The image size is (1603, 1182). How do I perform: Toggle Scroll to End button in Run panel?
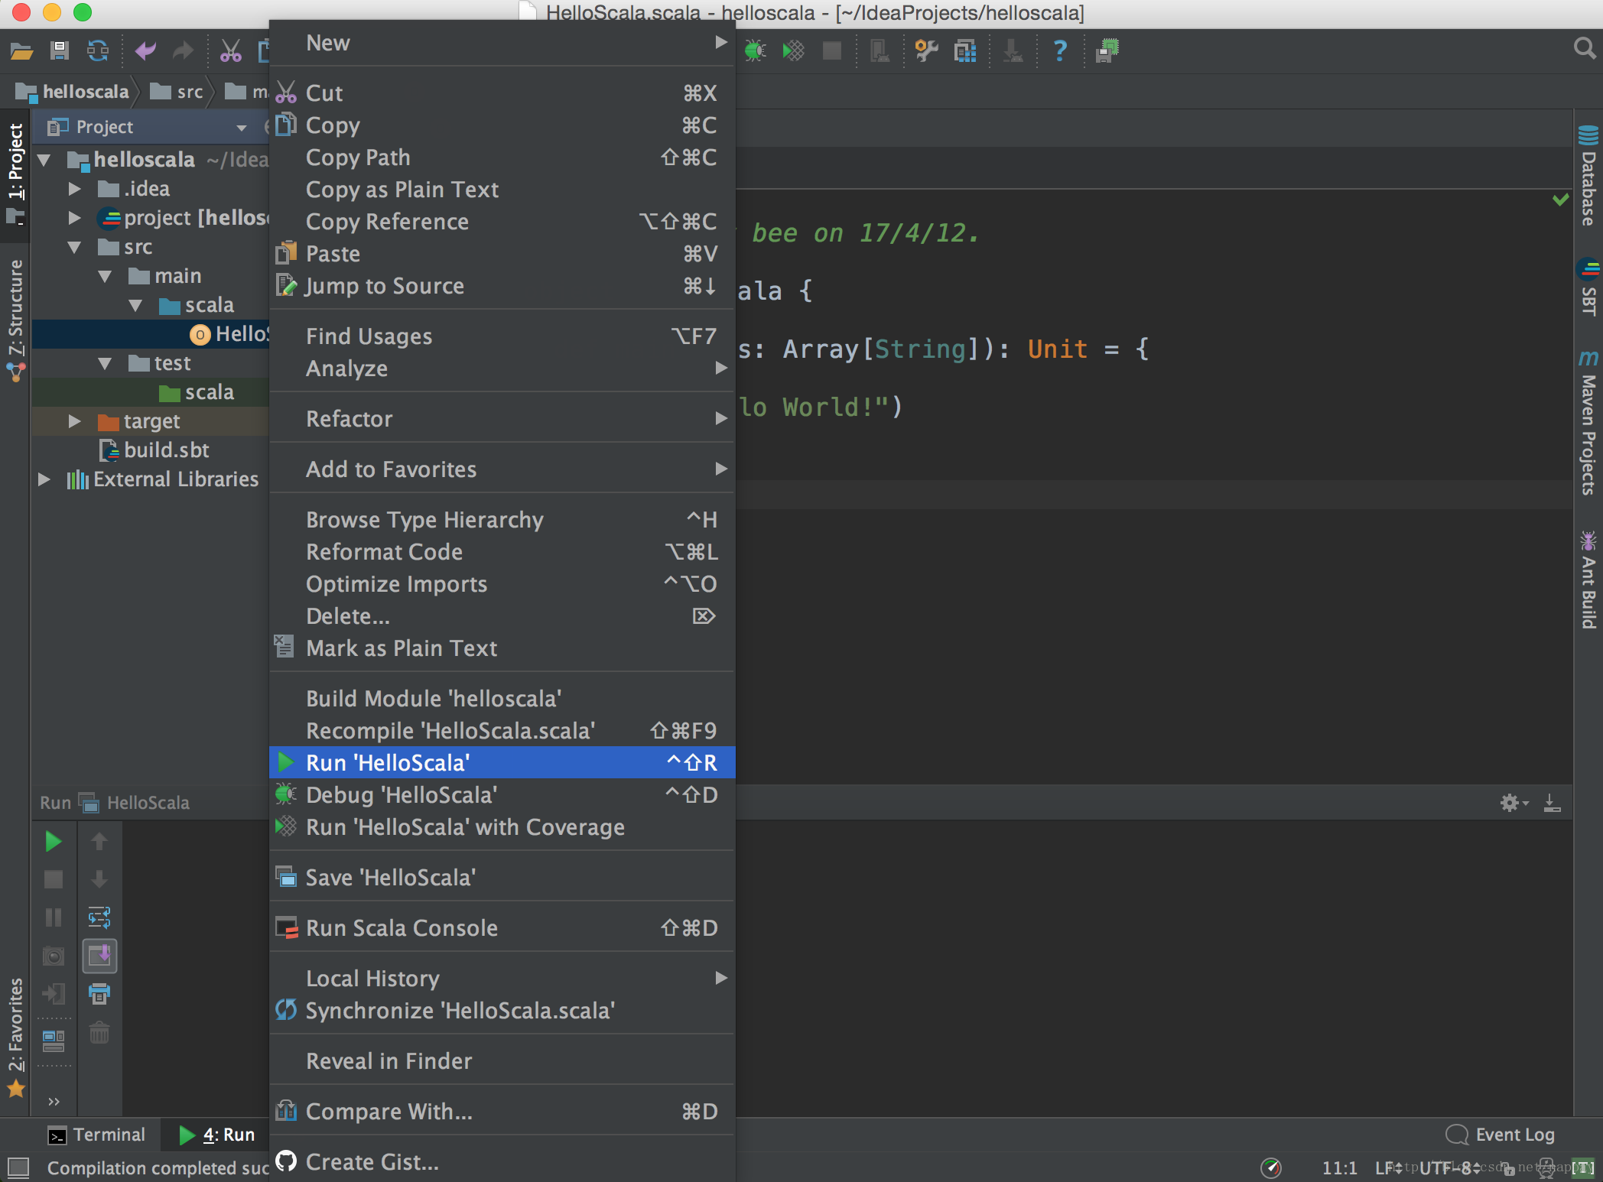coord(99,956)
